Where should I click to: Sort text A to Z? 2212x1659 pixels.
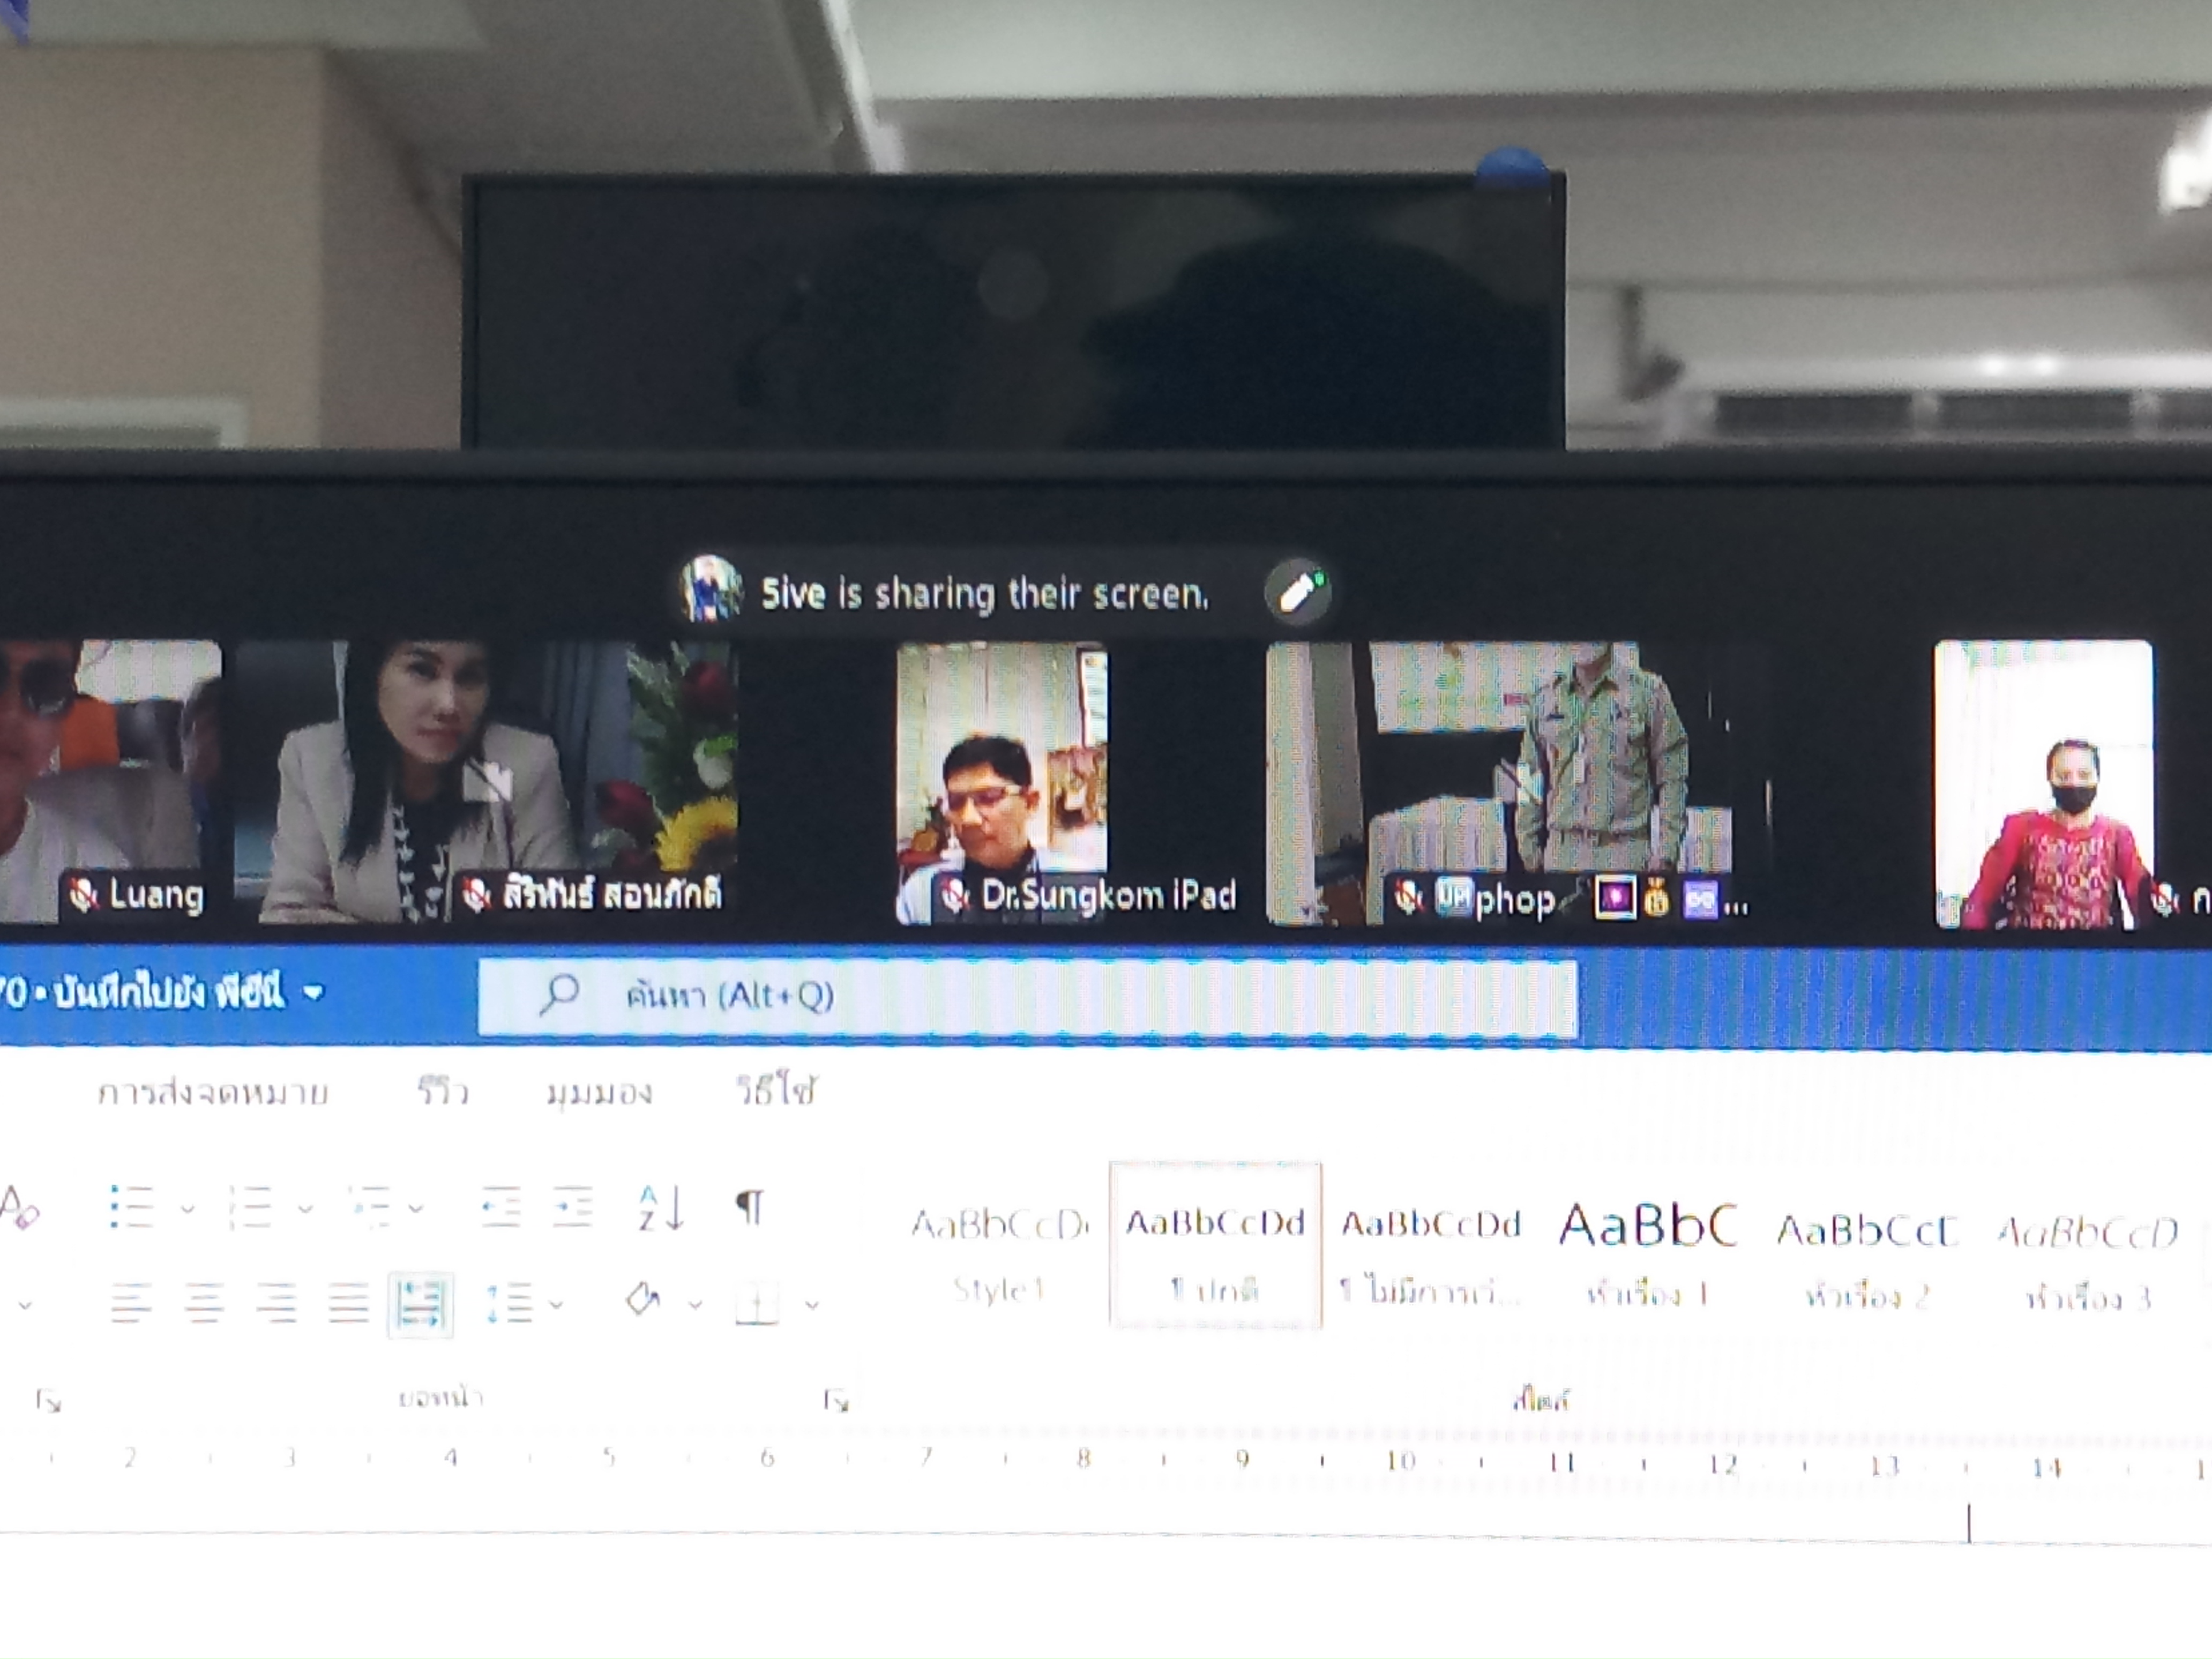(661, 1208)
